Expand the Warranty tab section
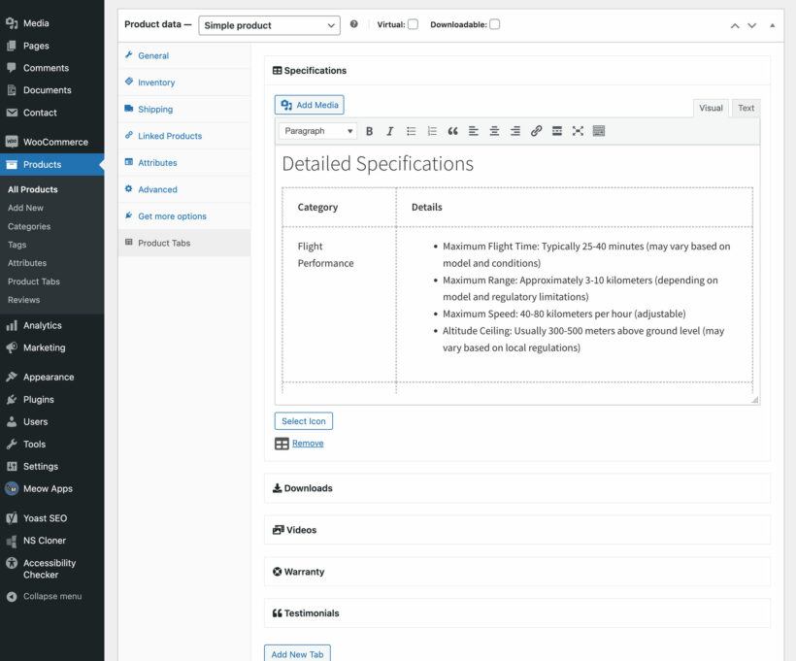 (x=304, y=572)
